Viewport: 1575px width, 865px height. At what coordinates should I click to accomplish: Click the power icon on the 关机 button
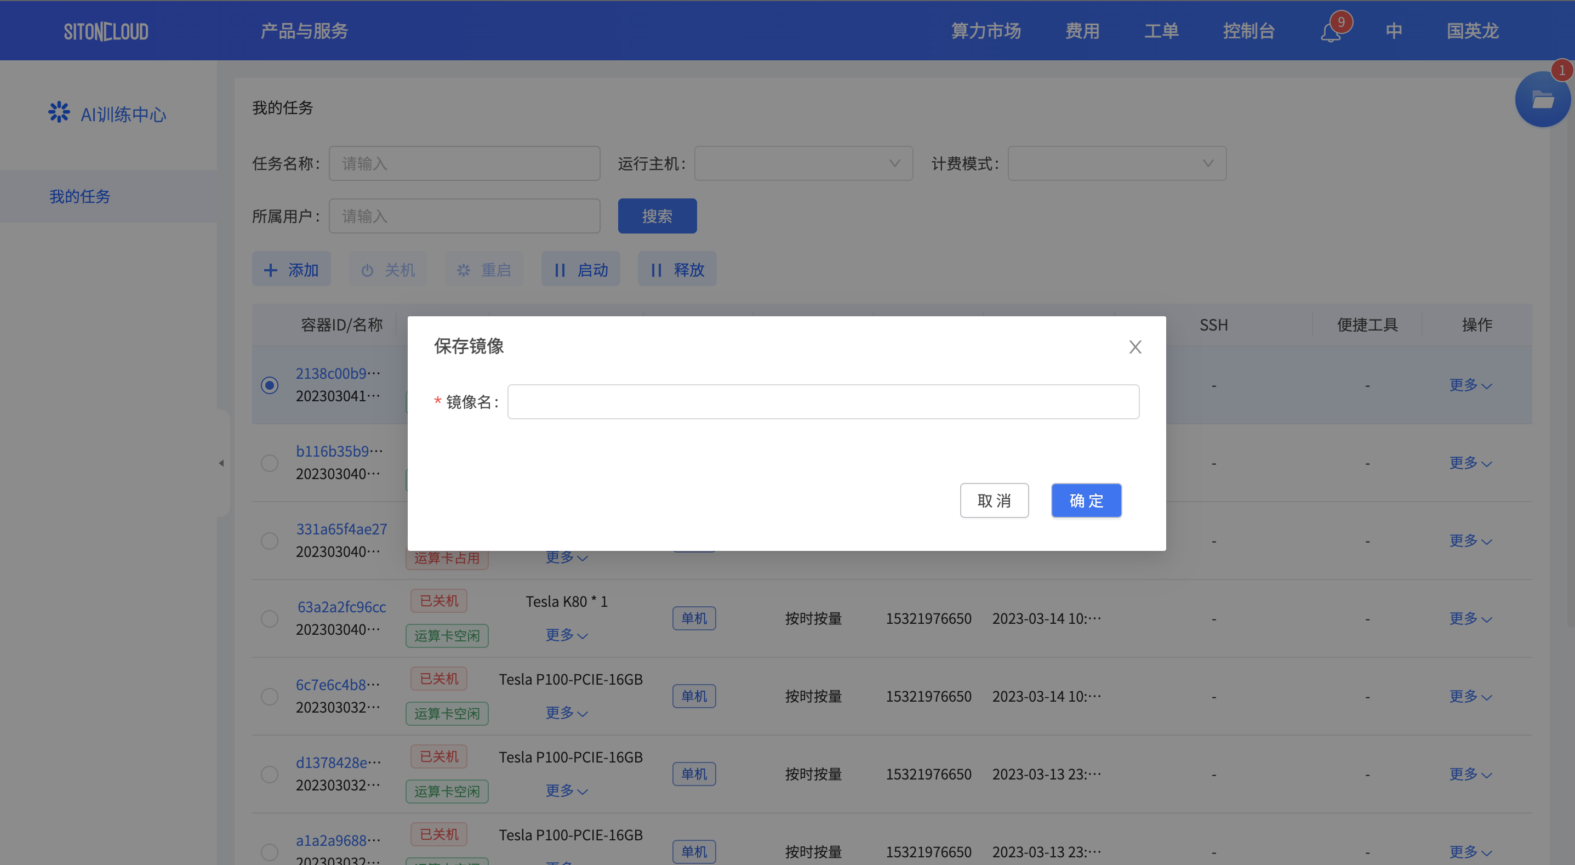point(367,270)
